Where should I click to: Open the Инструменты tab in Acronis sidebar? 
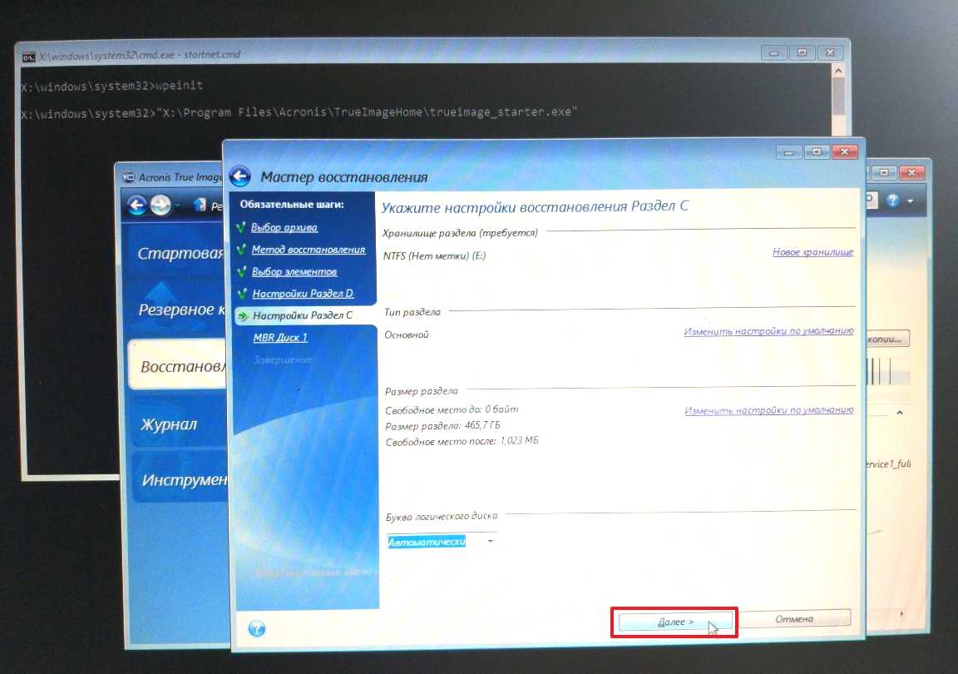(180, 479)
